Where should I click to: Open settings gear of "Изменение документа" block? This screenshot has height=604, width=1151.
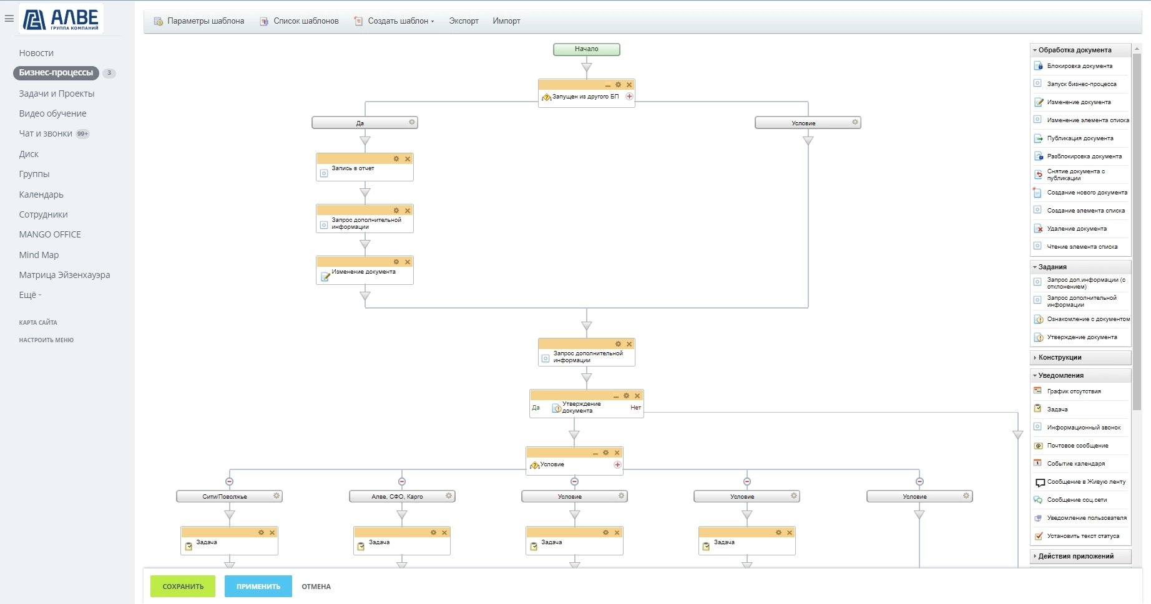pos(396,262)
